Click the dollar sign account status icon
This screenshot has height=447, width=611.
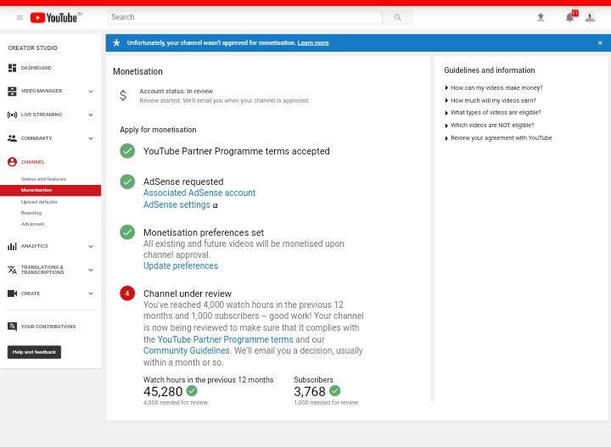(123, 95)
